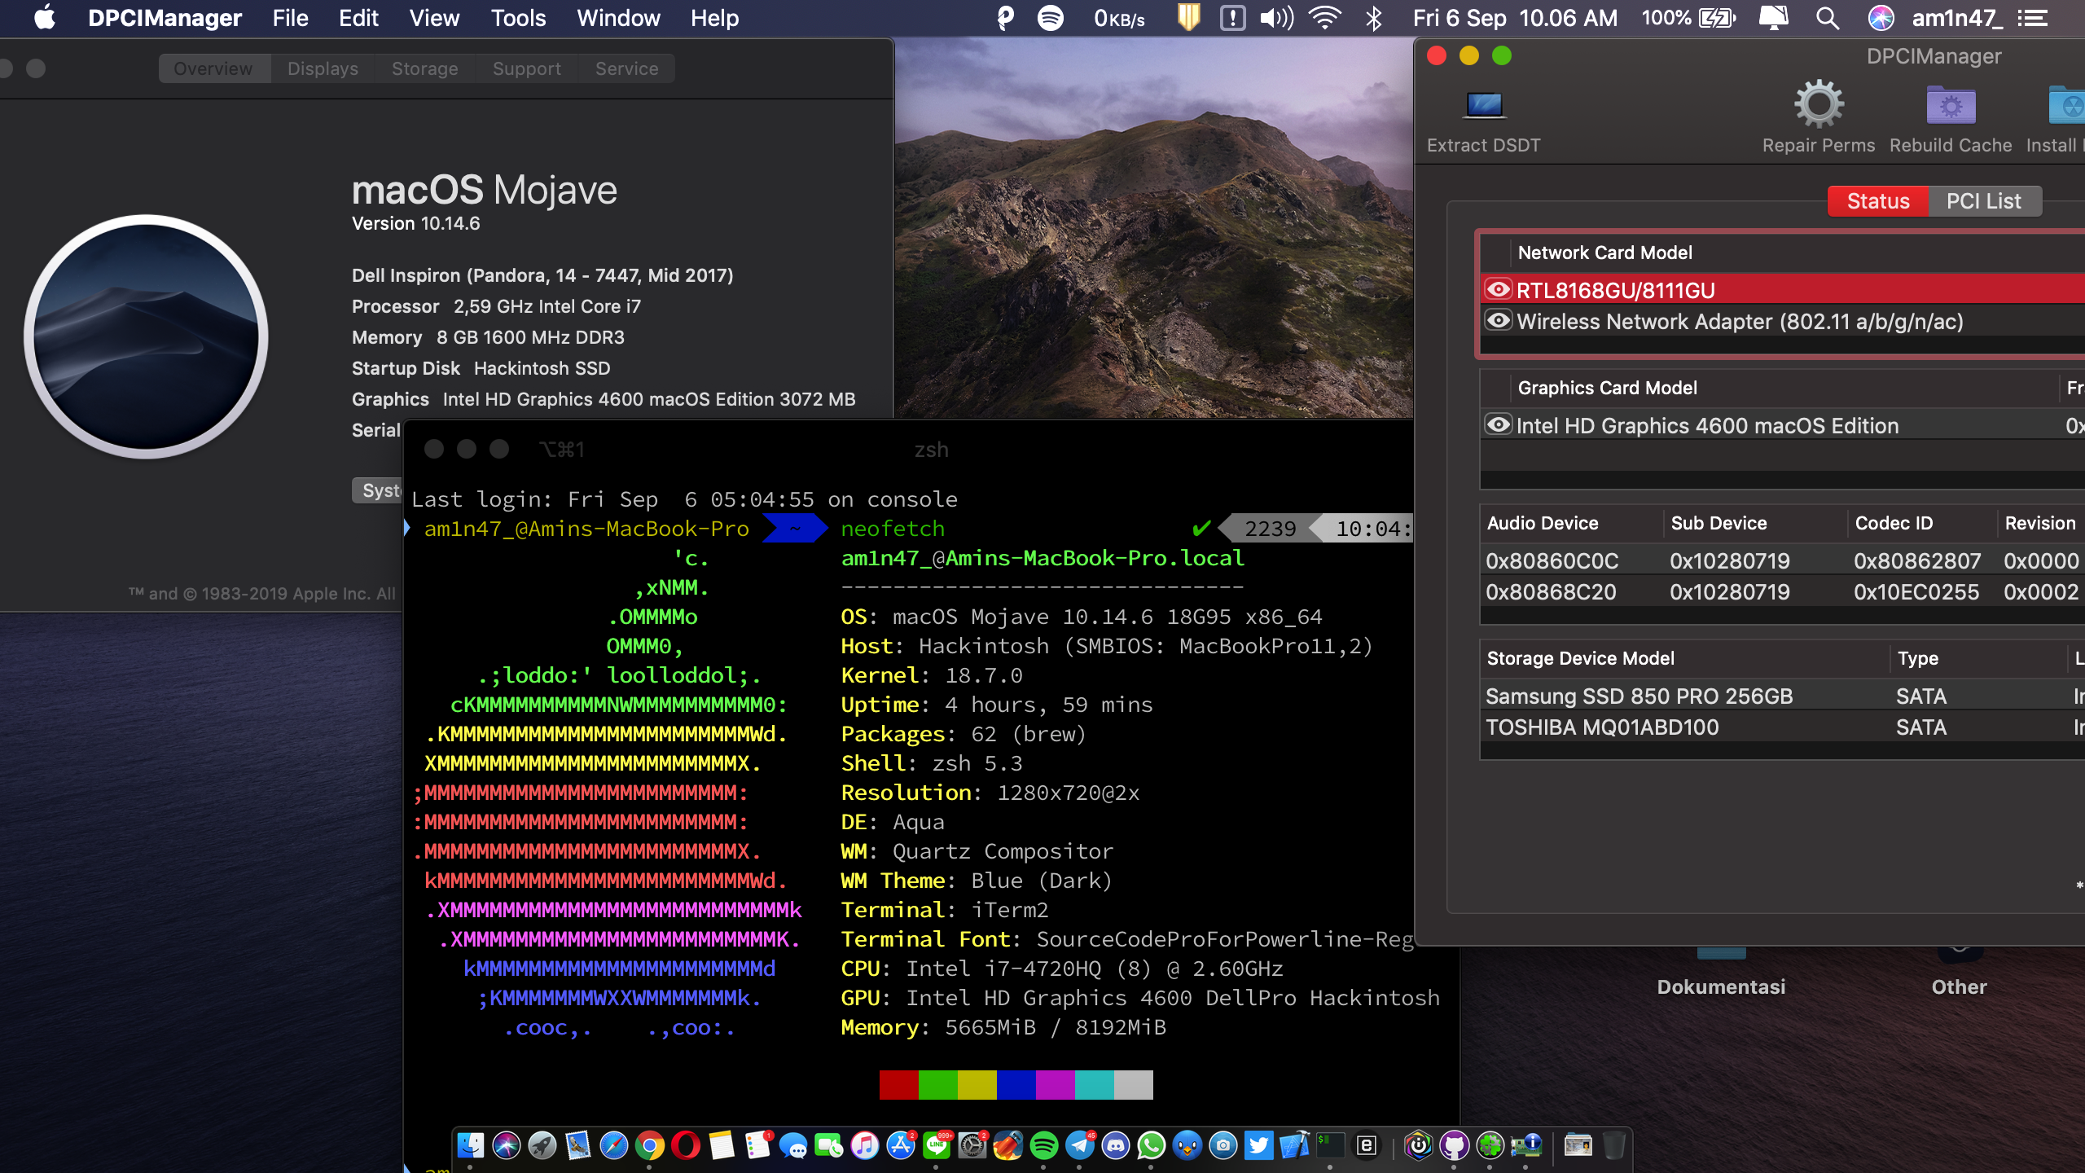Toggle the eye icon for Wireless Network Adapter

[1499, 320]
